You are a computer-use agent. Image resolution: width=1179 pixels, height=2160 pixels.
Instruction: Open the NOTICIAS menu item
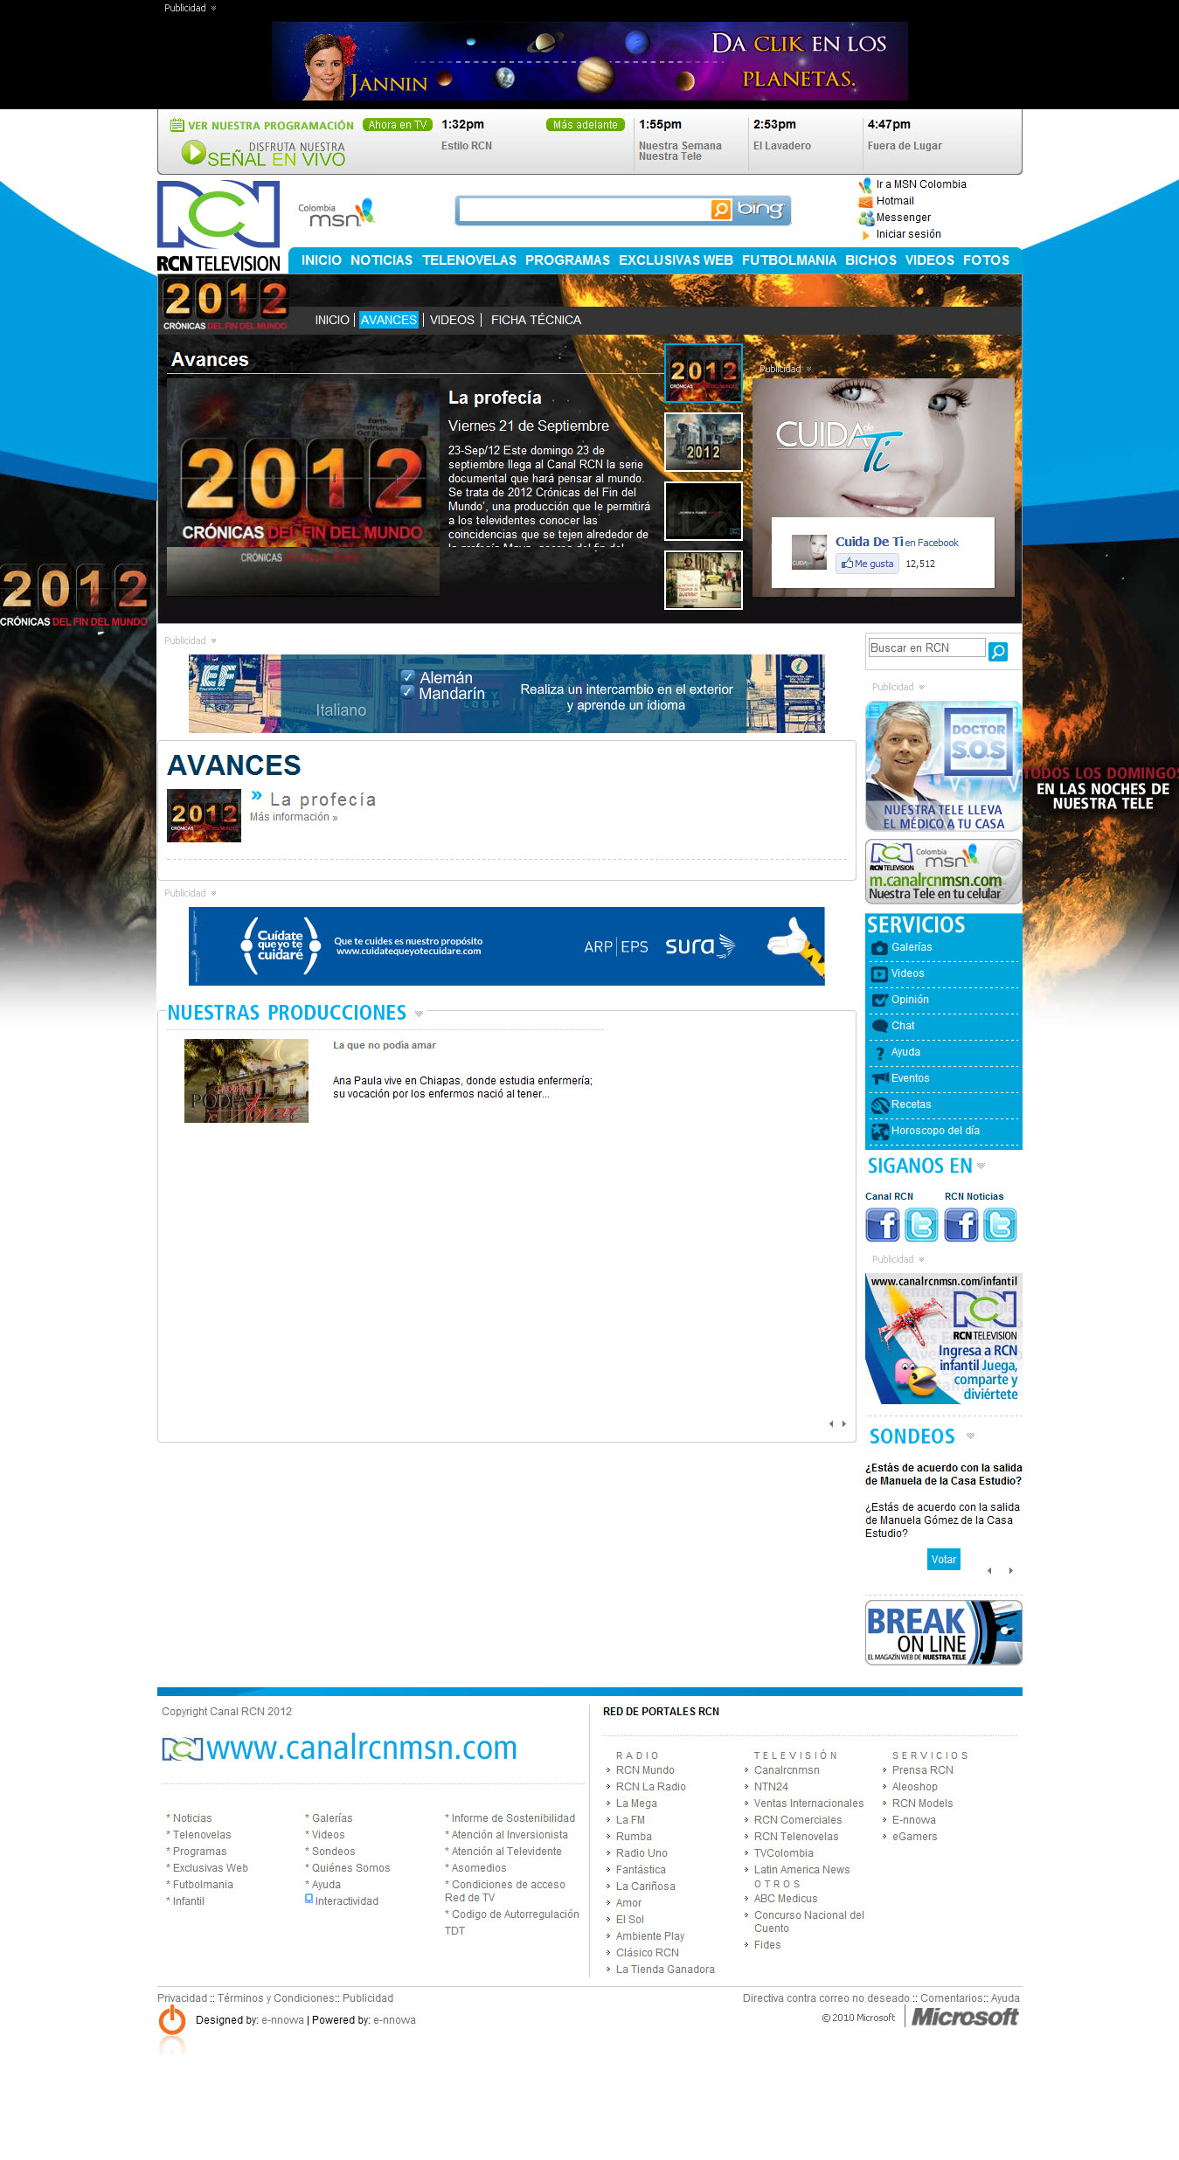(381, 260)
